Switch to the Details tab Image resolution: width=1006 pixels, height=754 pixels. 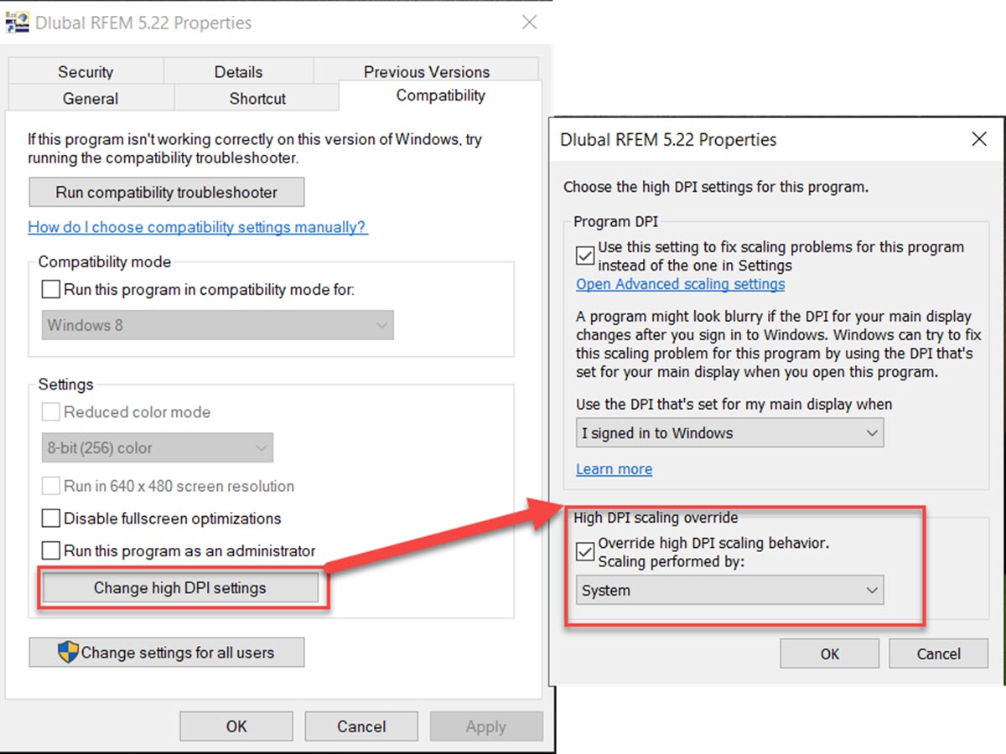pyautogui.click(x=238, y=72)
